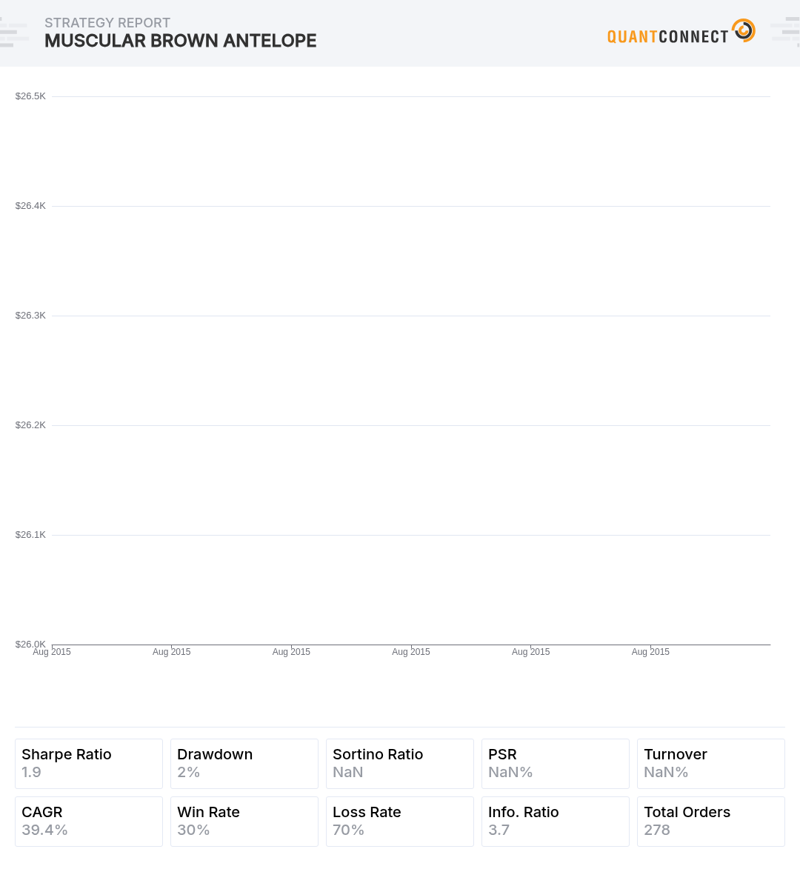The image size is (800, 869).
Task: Click the QUANTCONNECT brand text
Action: [x=667, y=36]
